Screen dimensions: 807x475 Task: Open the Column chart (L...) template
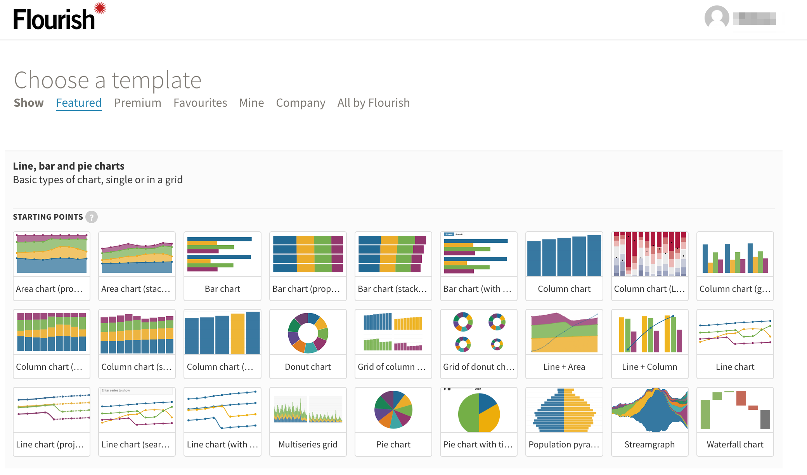click(650, 266)
